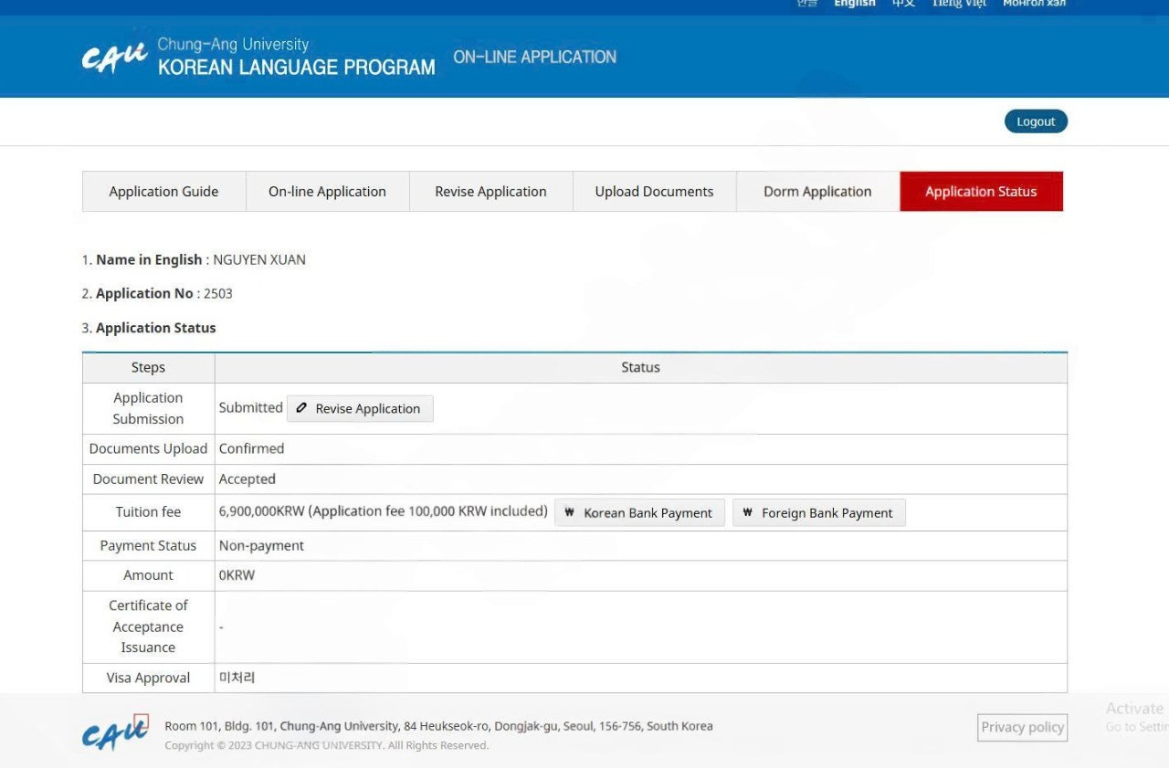The width and height of the screenshot is (1169, 768).
Task: Open the Privacy policy link
Action: coord(1022,727)
